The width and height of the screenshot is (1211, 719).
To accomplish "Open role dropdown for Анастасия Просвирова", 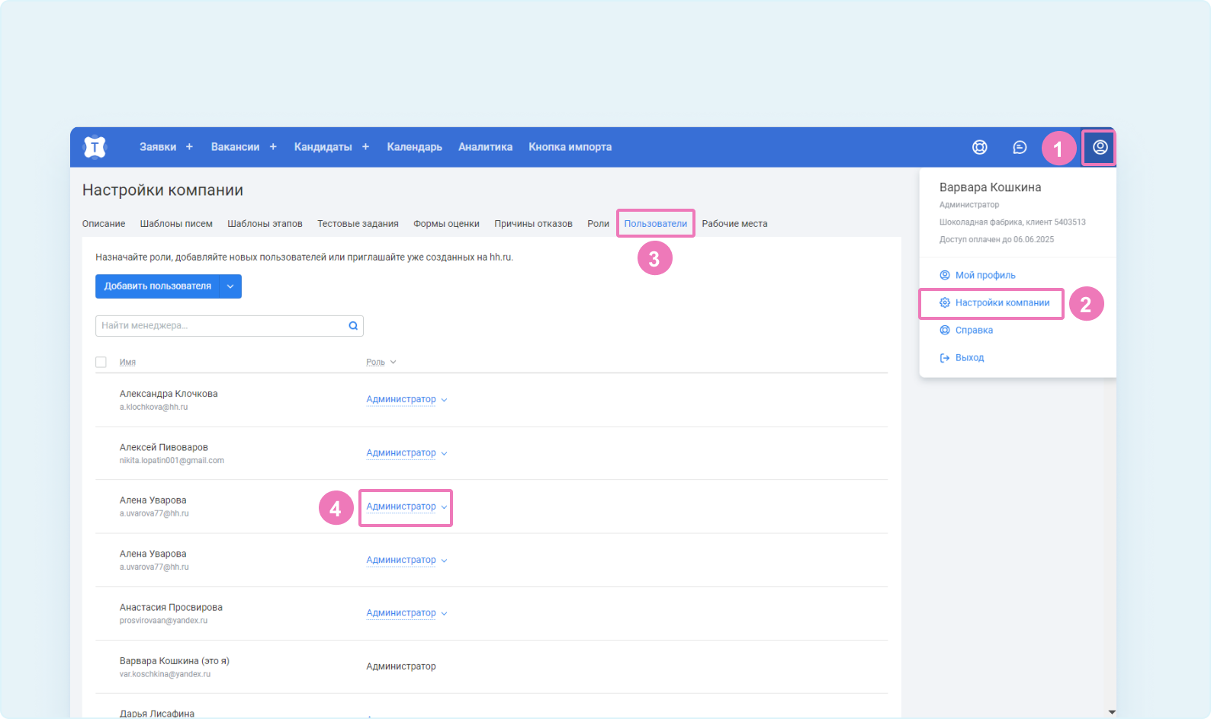I will [406, 613].
